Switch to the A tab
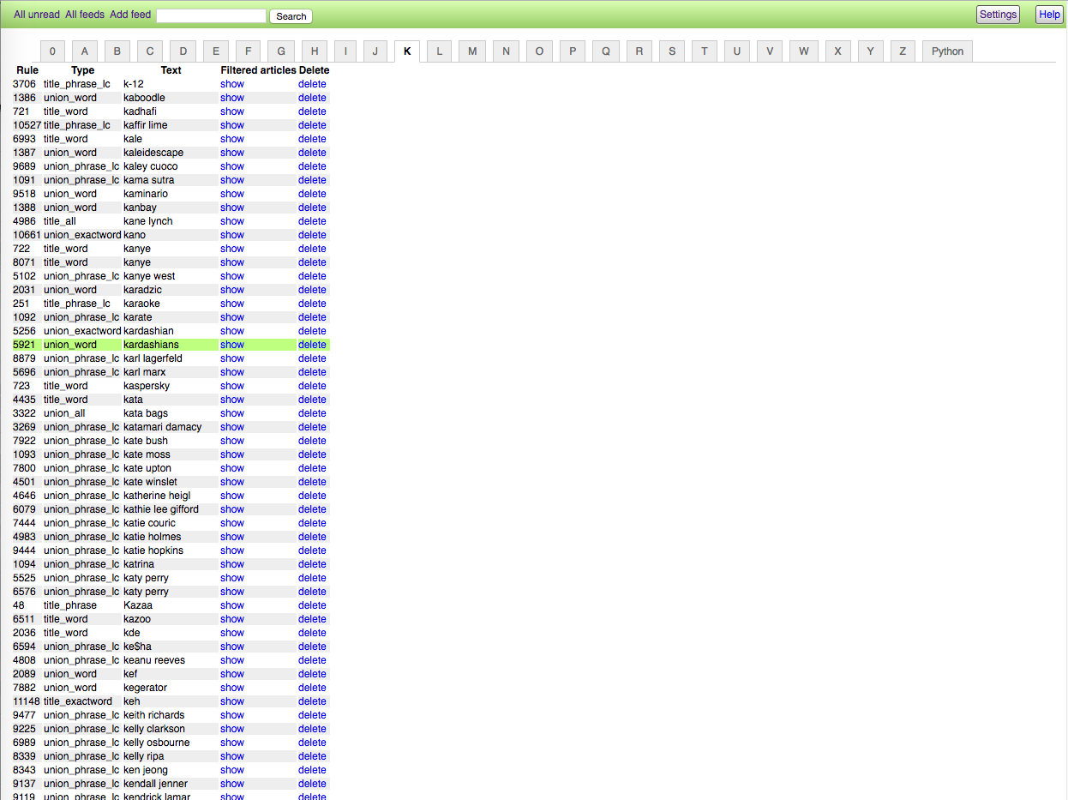This screenshot has height=800, width=1068. pyautogui.click(x=85, y=51)
